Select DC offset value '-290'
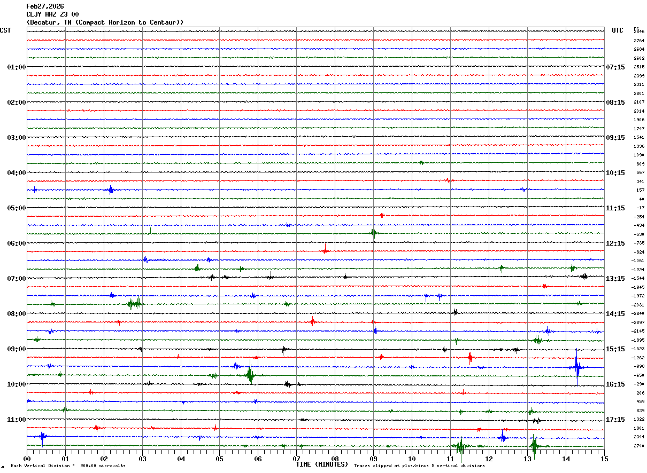 click(x=639, y=384)
